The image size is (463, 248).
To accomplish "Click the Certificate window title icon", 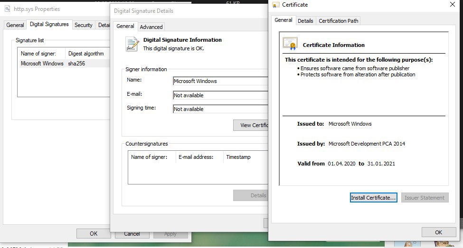I will (276, 5).
